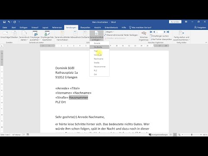208x156 pixels.
Task: Click the Was möchten Sie tun search box
Action: click(140, 27)
